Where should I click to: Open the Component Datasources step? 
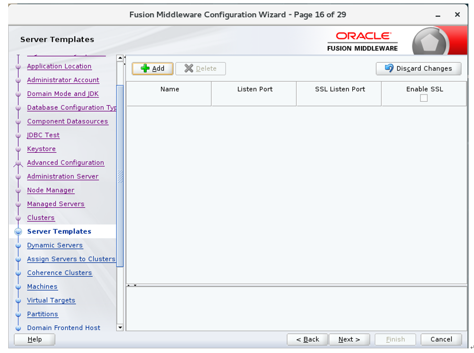(x=67, y=122)
